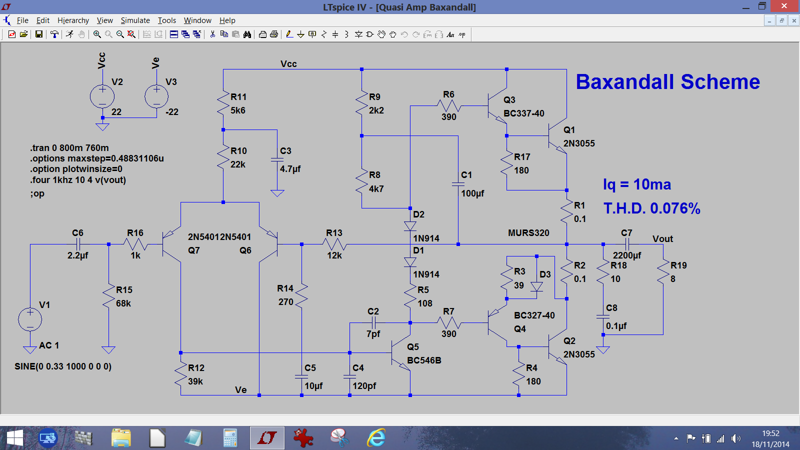Select the '.tran 0 800m 760m' directive

tap(69, 148)
